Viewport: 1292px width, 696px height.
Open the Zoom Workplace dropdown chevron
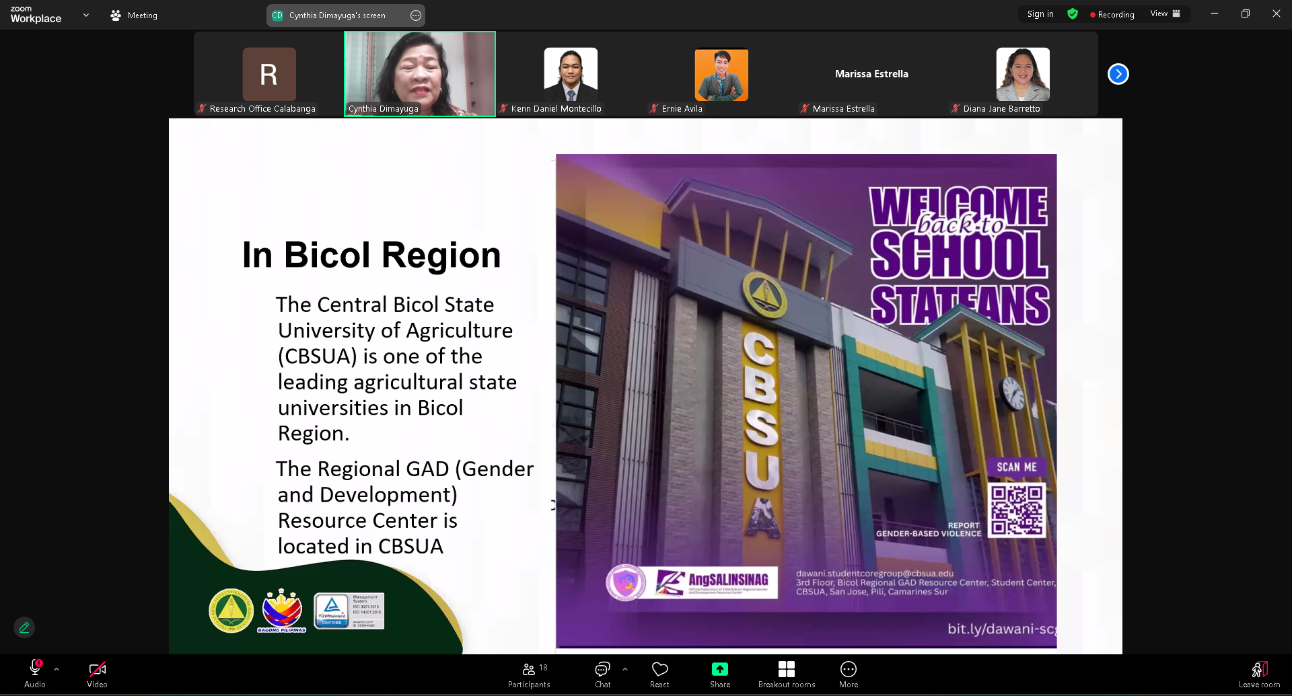[86, 15]
